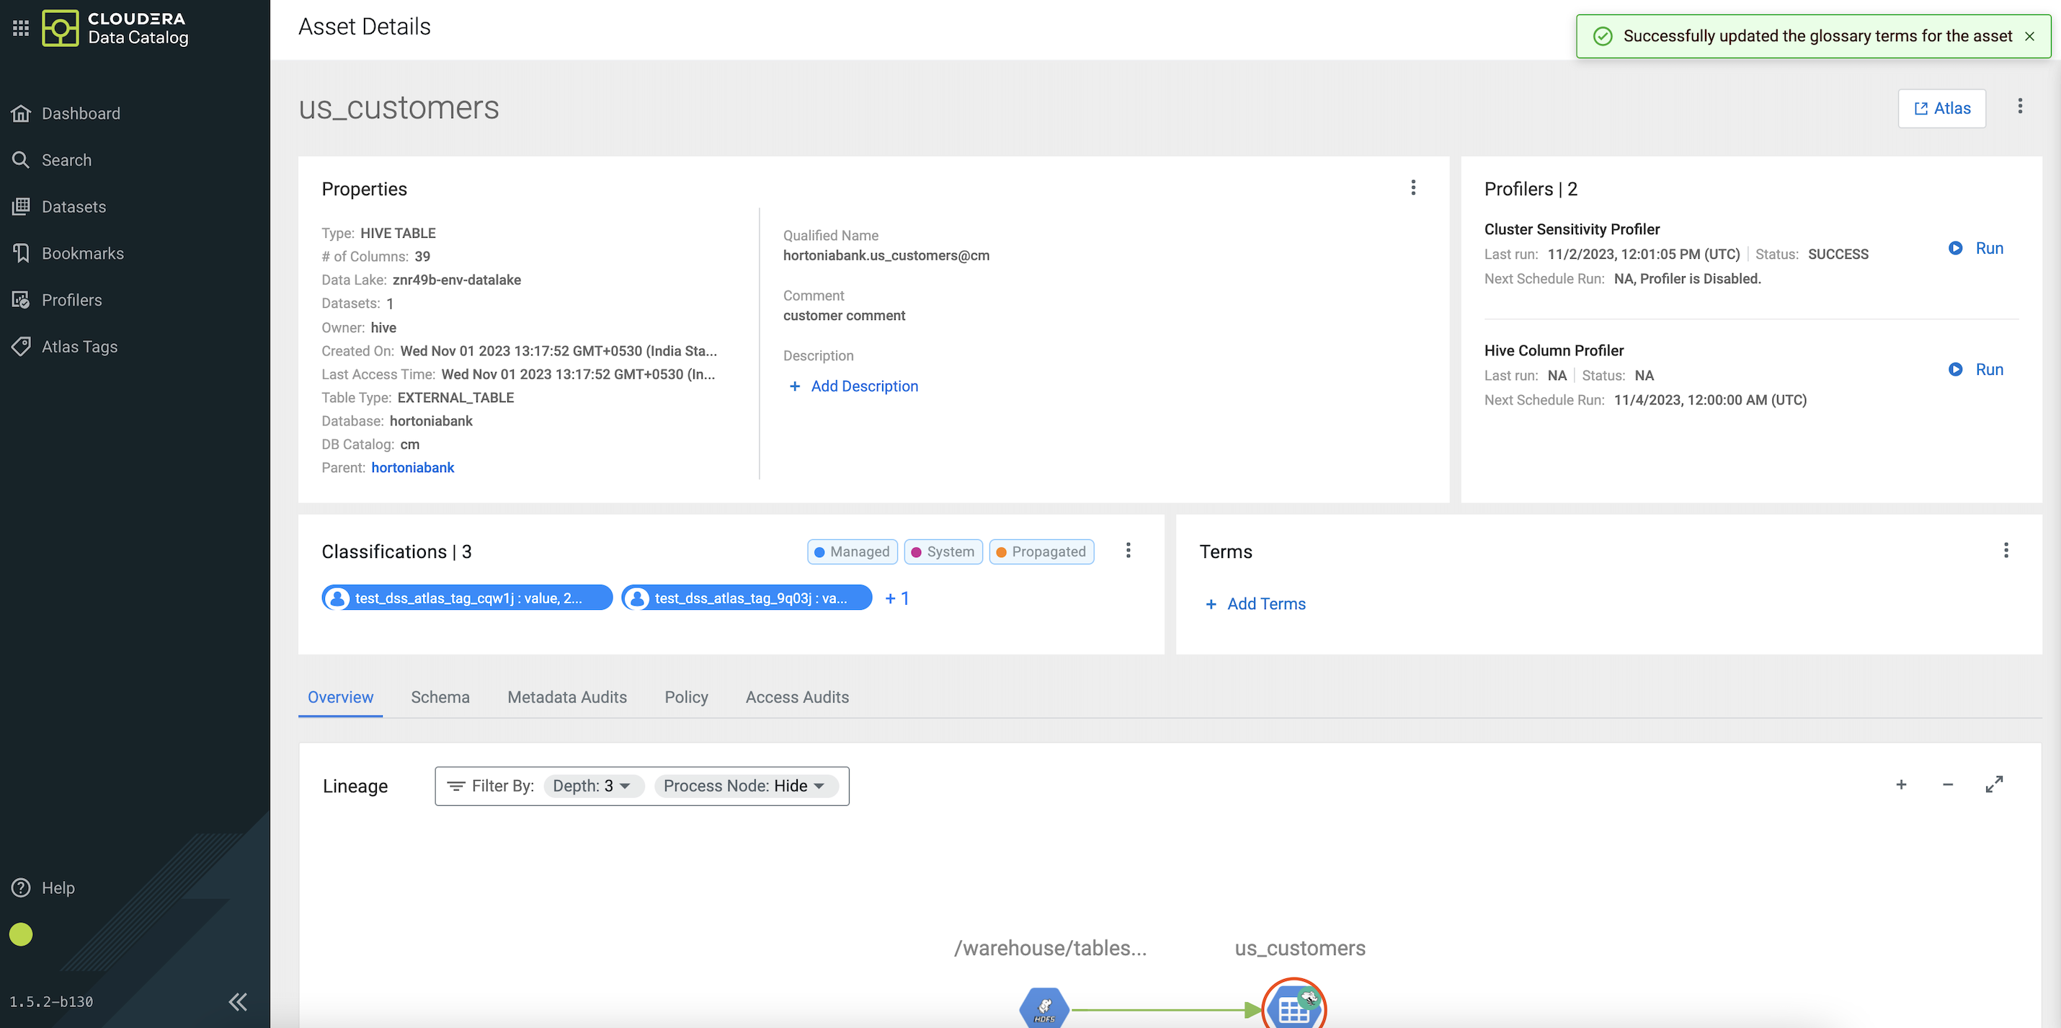Screen dimensions: 2061x1028
Task: Toggle the Managed classification filter
Action: click(852, 551)
